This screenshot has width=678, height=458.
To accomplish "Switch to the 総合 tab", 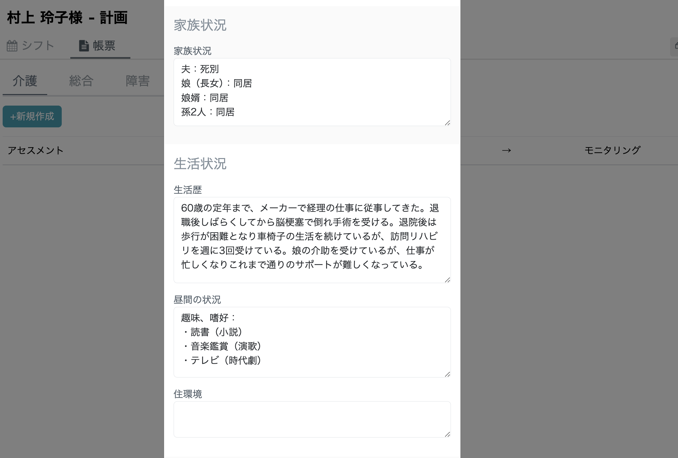I will coord(81,81).
